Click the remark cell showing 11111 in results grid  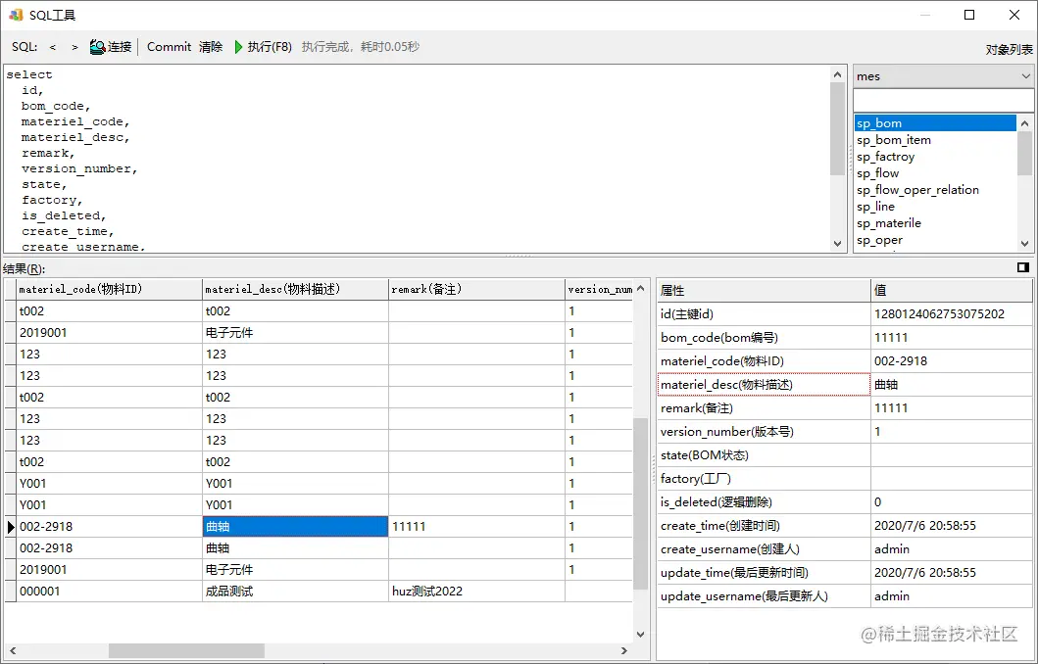[476, 527]
